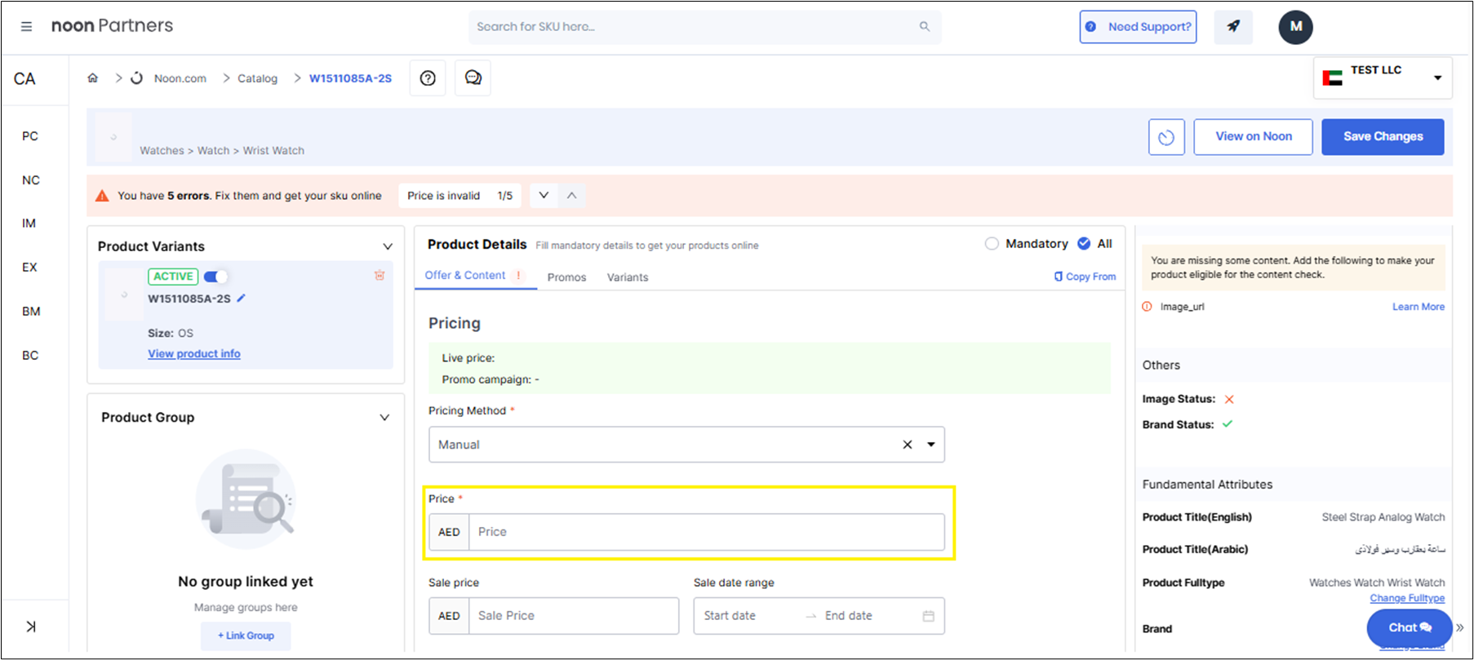Open the Learn More link
The image size is (1474, 660).
(1419, 307)
